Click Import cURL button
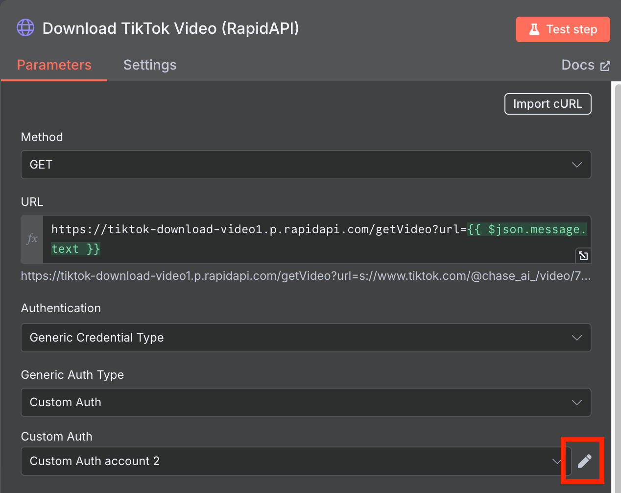Screen dimensions: 621x493 click(548, 104)
